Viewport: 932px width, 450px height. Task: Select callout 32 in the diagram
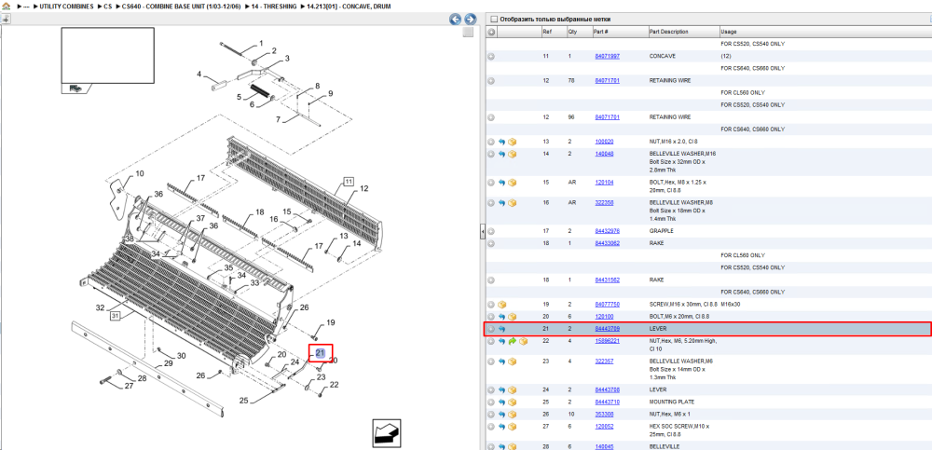click(x=101, y=307)
